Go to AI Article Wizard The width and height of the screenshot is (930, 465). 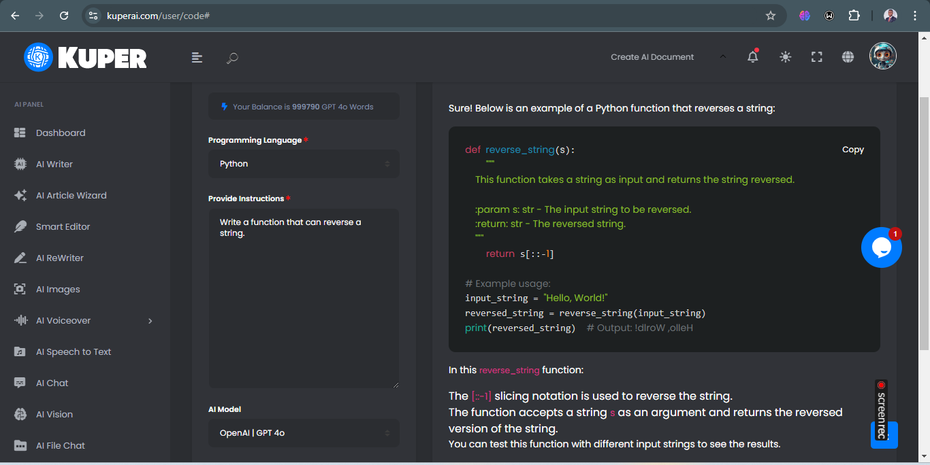tap(71, 196)
